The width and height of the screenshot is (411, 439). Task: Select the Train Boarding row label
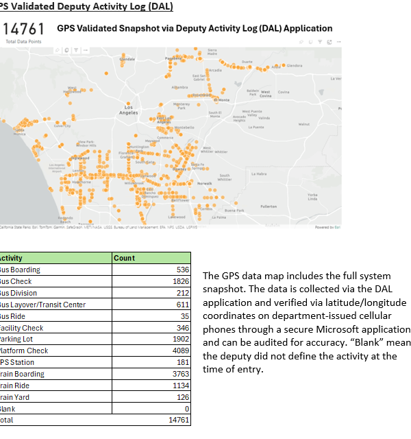[x=22, y=375]
